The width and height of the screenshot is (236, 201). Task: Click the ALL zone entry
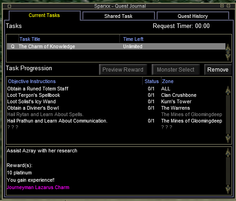pos(165,89)
